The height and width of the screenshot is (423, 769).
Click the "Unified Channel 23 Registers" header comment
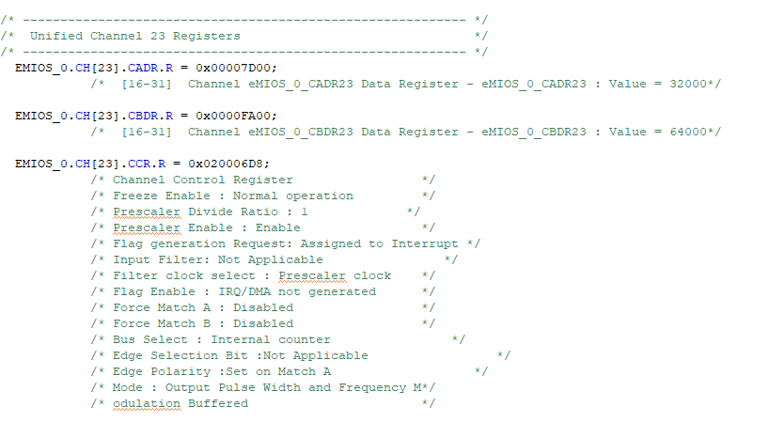coord(134,36)
